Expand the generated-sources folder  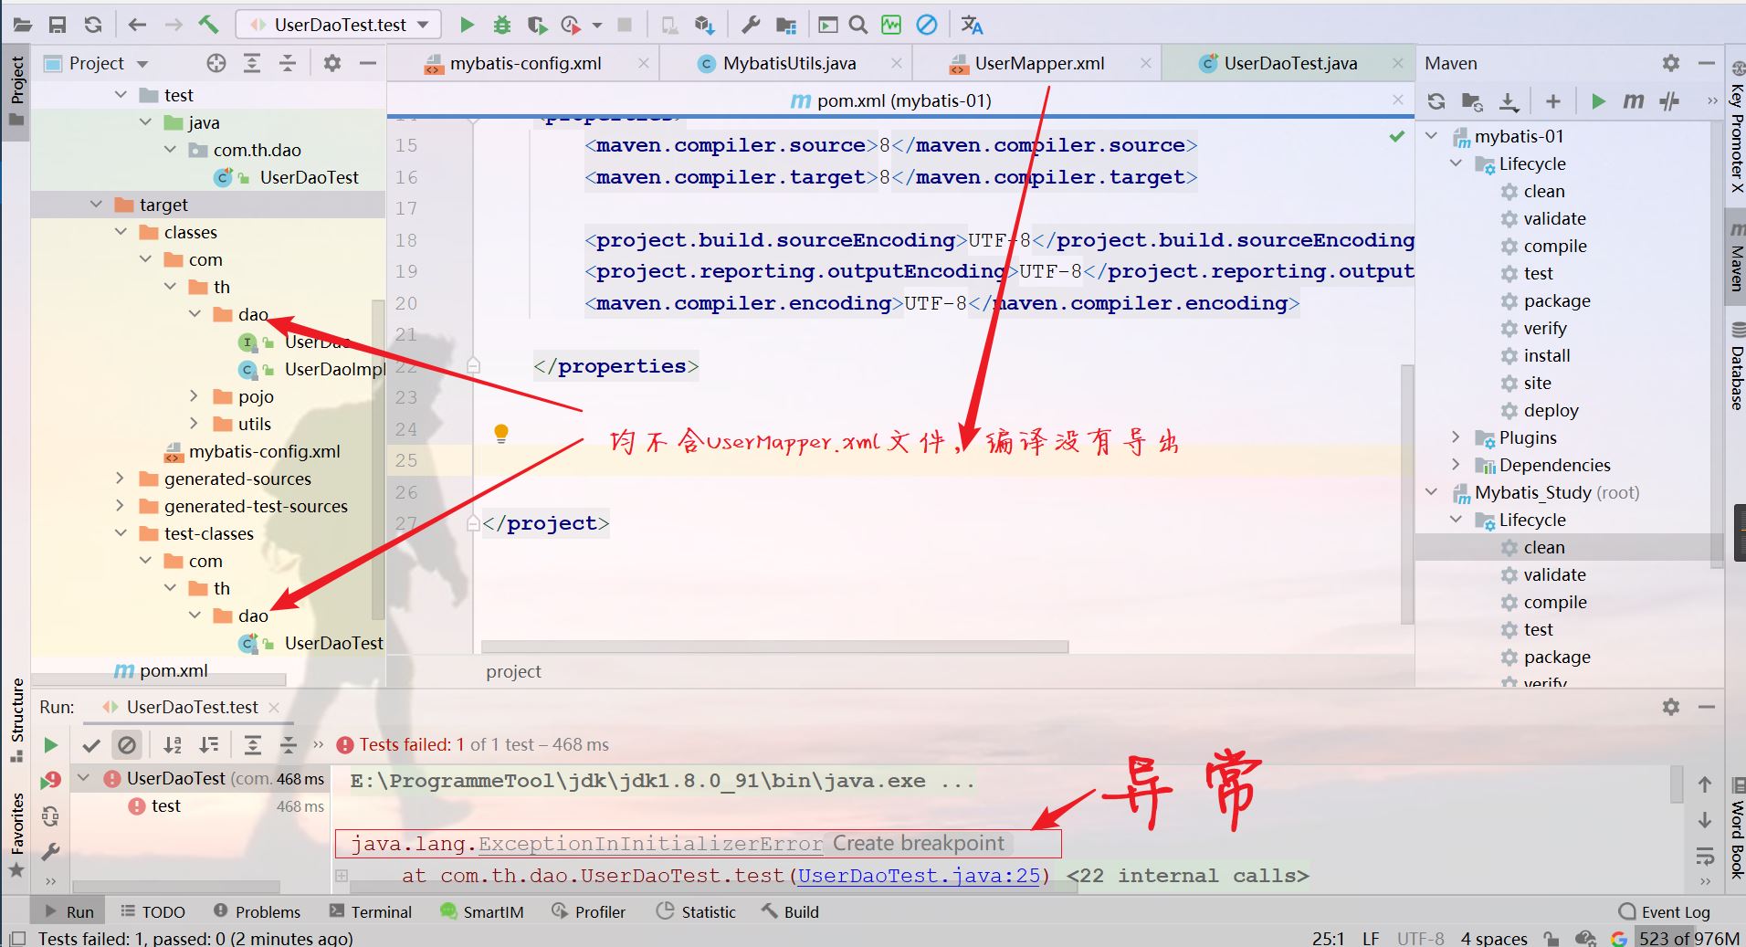[x=121, y=479]
